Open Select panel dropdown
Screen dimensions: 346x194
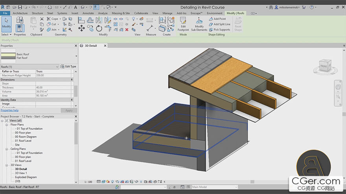pyautogui.click(x=6, y=34)
